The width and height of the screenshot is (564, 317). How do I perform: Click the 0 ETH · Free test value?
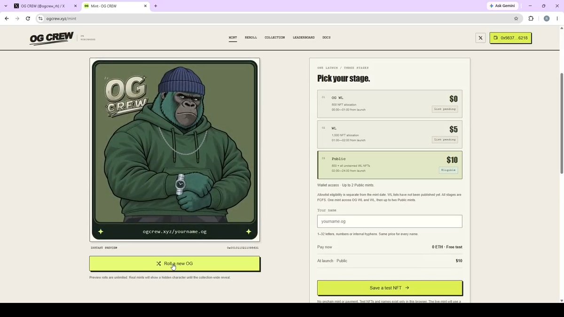447,247
